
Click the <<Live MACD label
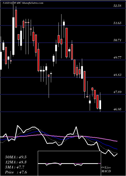[106, 169]
